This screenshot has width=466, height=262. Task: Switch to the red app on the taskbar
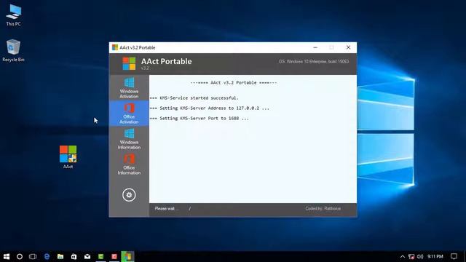[x=114, y=256]
